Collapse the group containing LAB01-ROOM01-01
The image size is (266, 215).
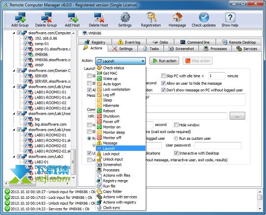tap(14, 87)
